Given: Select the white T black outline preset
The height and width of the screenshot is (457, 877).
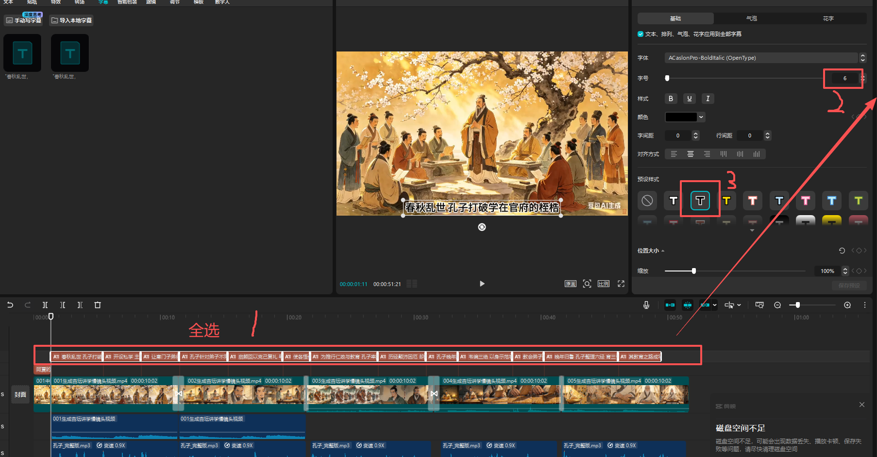Looking at the screenshot, I should [674, 201].
